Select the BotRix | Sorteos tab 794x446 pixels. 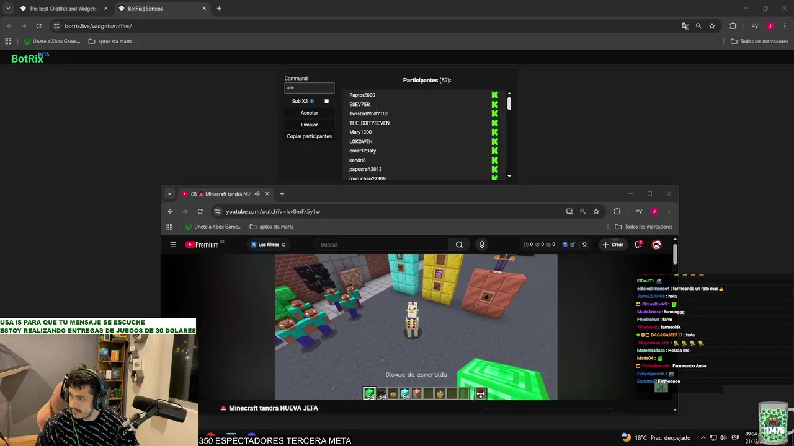tap(161, 9)
